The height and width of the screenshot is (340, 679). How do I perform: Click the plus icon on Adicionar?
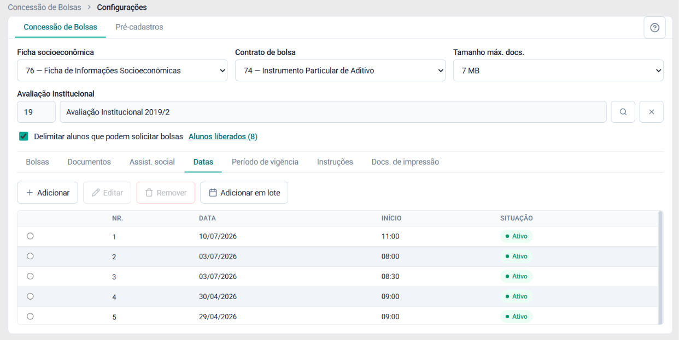click(x=30, y=193)
